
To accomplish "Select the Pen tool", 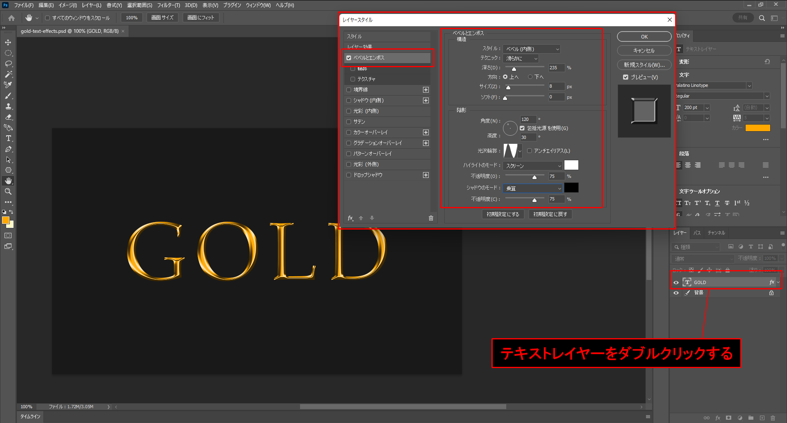I will [x=8, y=149].
